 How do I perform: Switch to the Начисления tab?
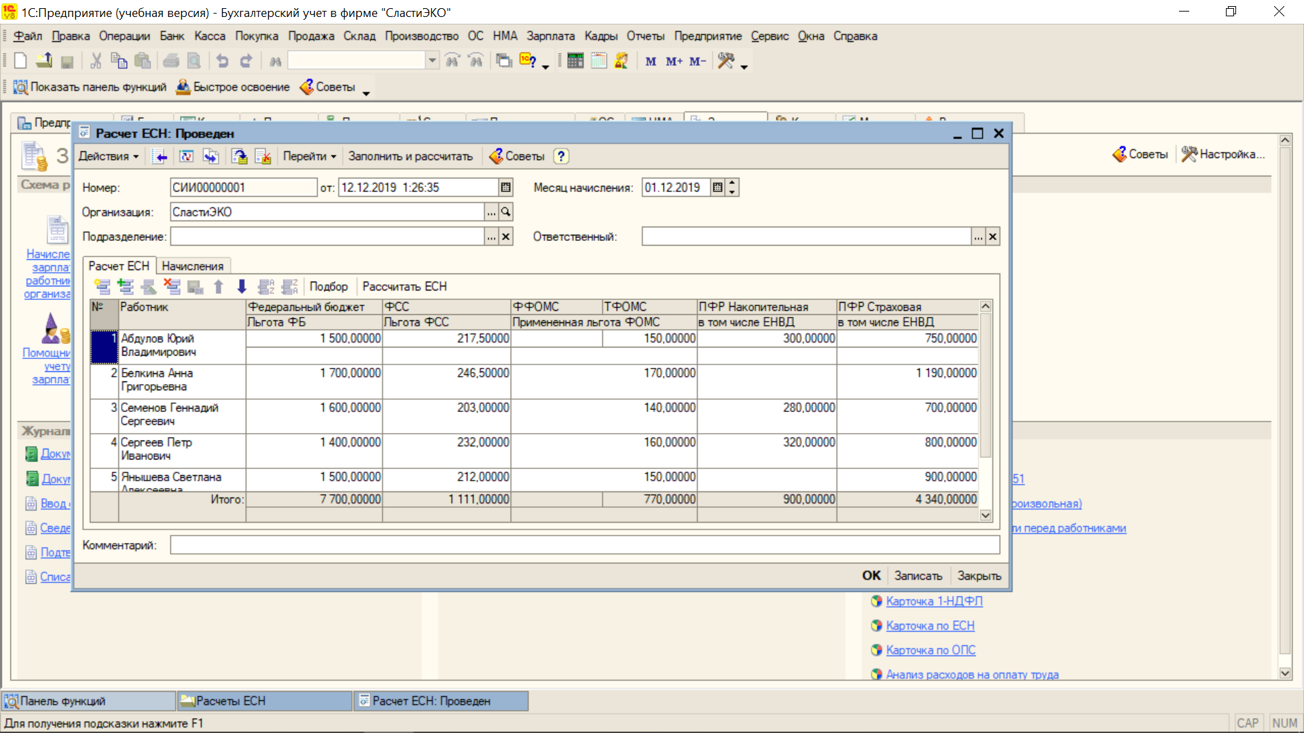192,266
